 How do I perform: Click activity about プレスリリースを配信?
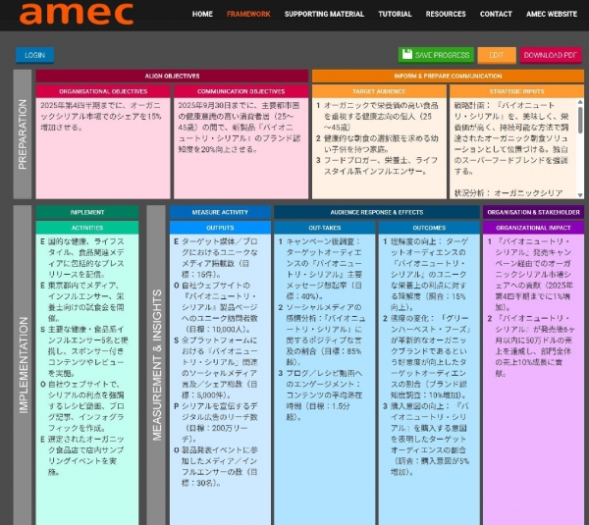click(82, 258)
